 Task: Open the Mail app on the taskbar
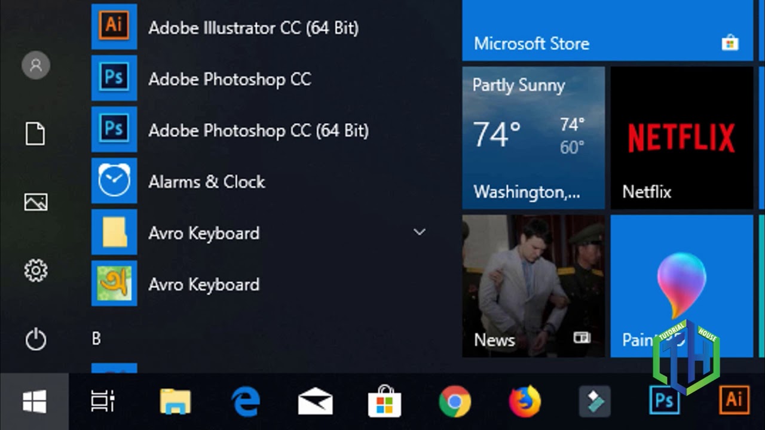pos(316,401)
